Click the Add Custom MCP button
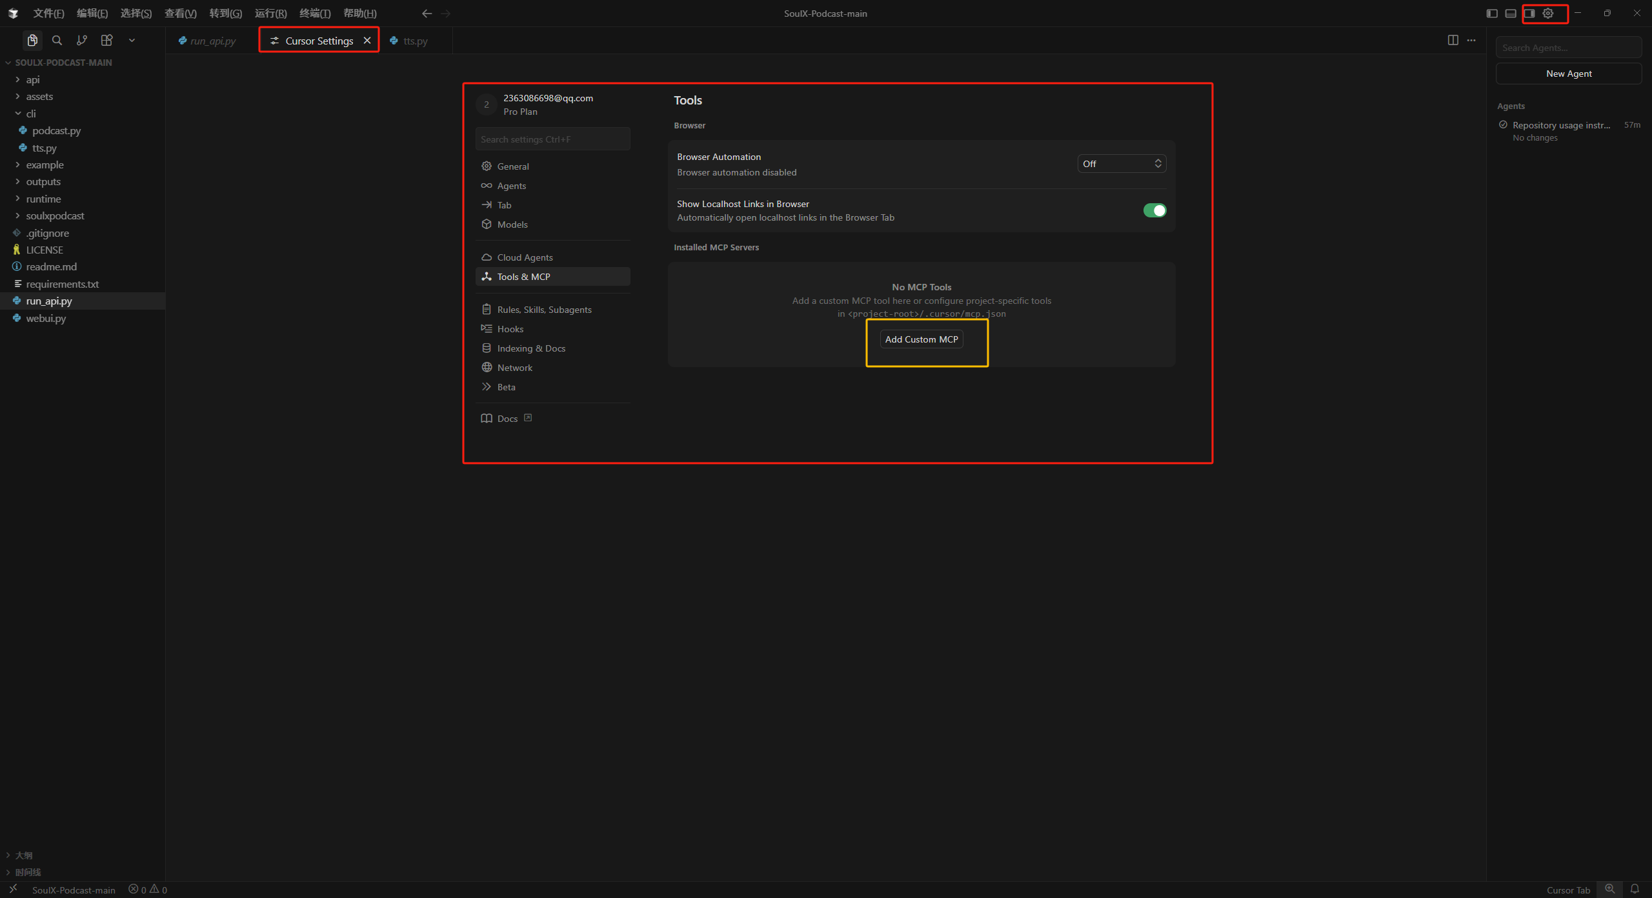 [x=921, y=339]
